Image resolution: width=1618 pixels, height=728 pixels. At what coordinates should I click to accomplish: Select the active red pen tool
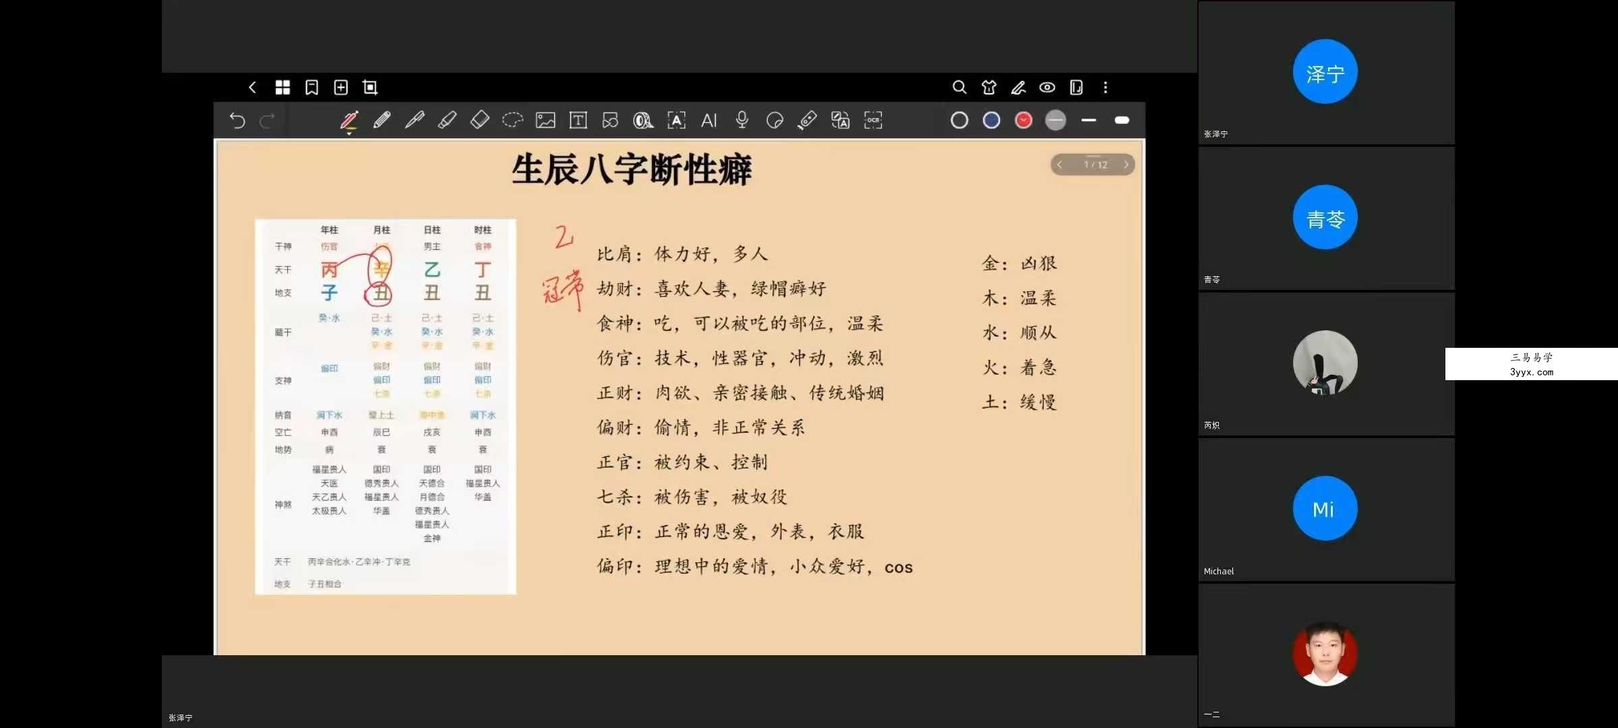point(349,121)
